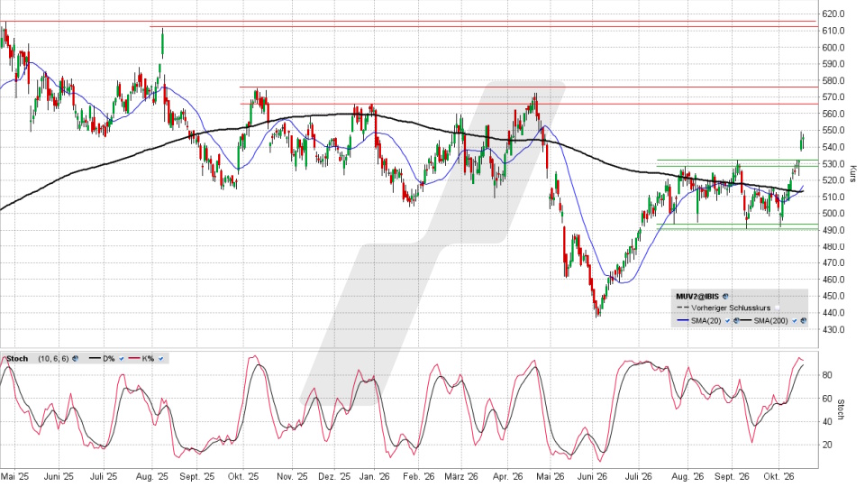Click the SMA(200) legend label
This screenshot has width=865, height=487.
point(770,321)
